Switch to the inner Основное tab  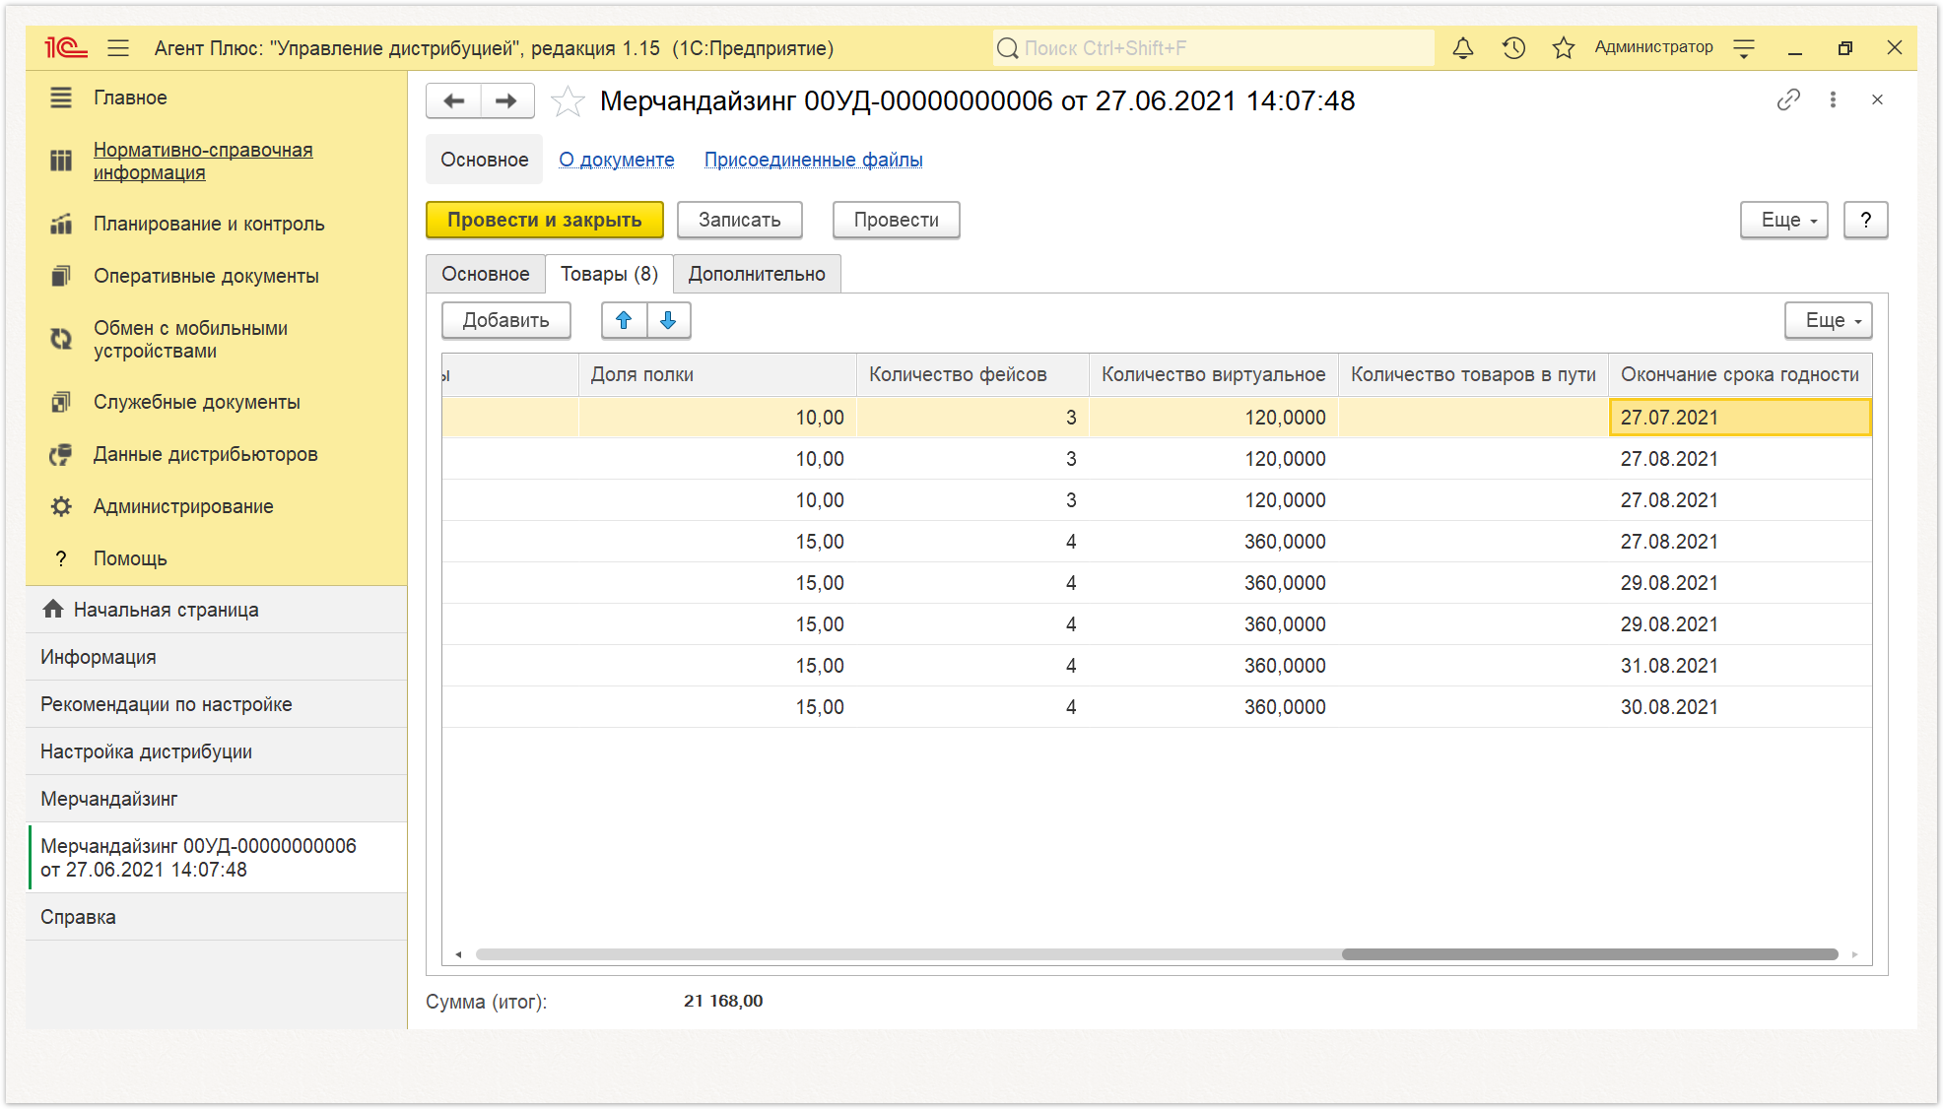486,275
